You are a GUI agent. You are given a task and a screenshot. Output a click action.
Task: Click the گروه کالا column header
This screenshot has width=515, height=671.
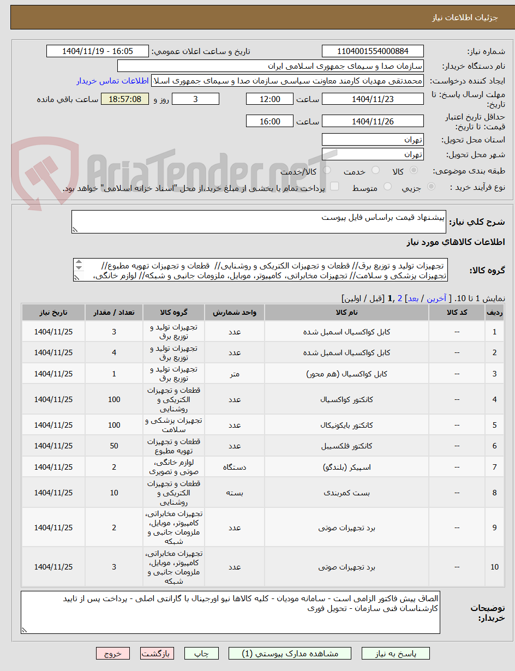coord(173,312)
